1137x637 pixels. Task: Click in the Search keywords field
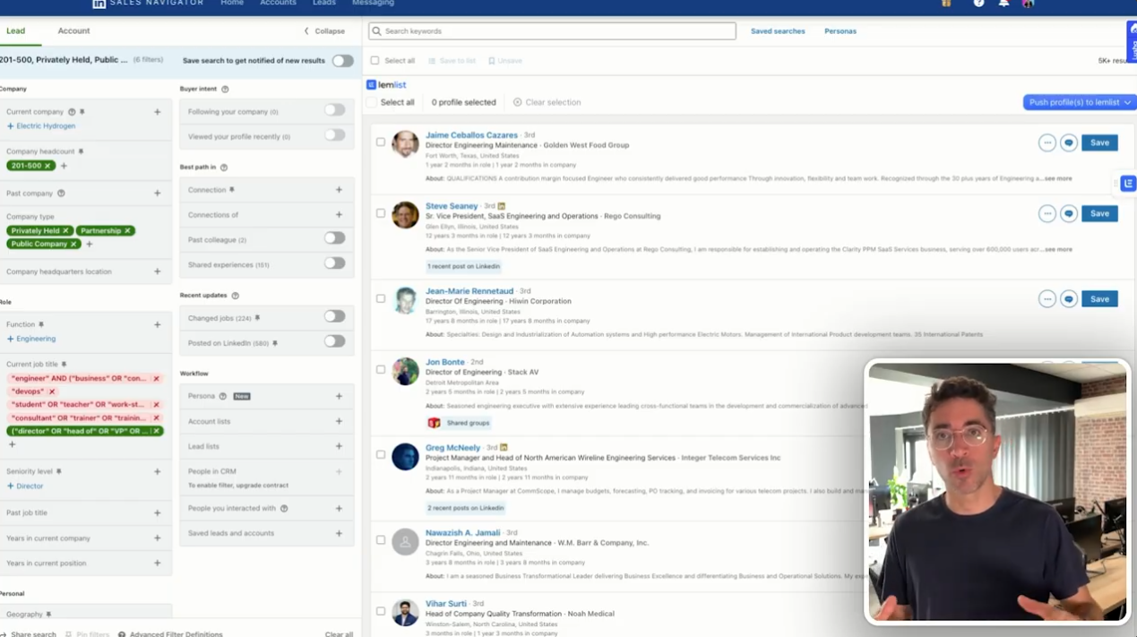point(552,31)
